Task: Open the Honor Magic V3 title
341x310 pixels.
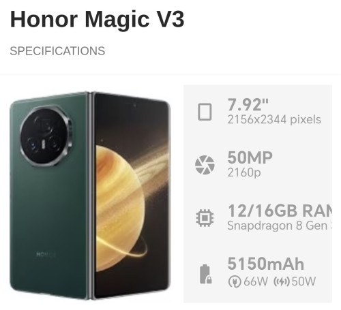Action: [97, 19]
